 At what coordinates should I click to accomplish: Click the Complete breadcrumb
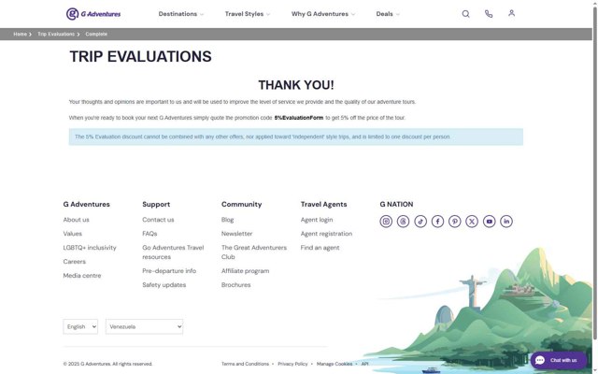[x=96, y=34]
